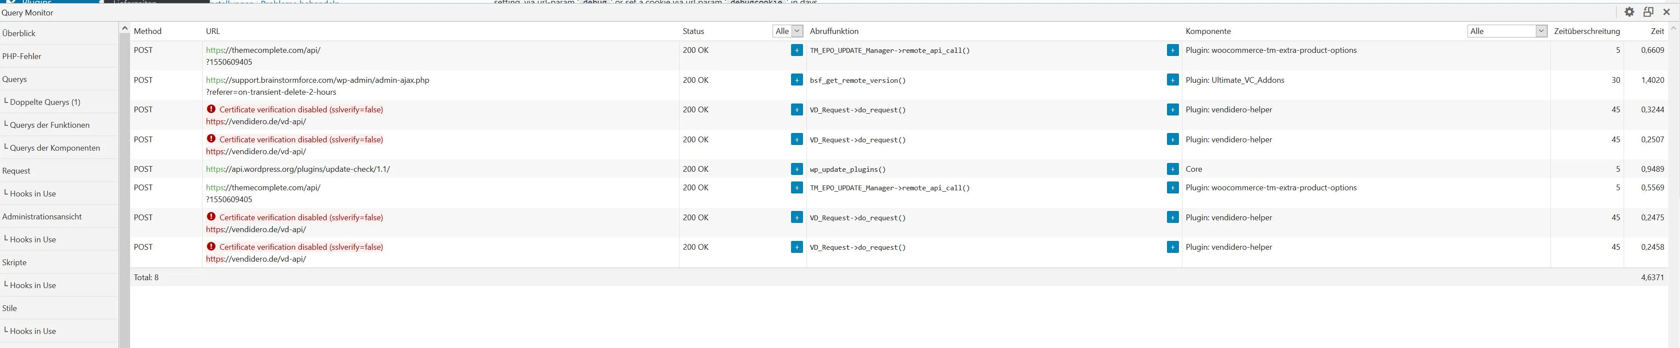Open the Status filter dropdown
The width and height of the screenshot is (1680, 348).
pos(788,31)
